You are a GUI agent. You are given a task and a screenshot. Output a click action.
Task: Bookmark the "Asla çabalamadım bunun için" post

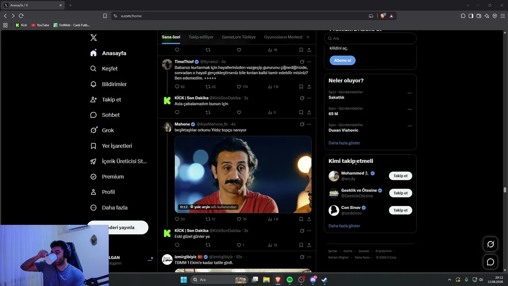[x=301, y=112]
